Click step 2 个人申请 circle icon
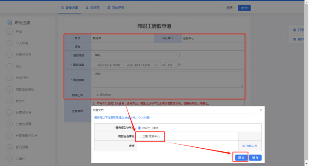This screenshot has height=166, width=309. coord(9,43)
